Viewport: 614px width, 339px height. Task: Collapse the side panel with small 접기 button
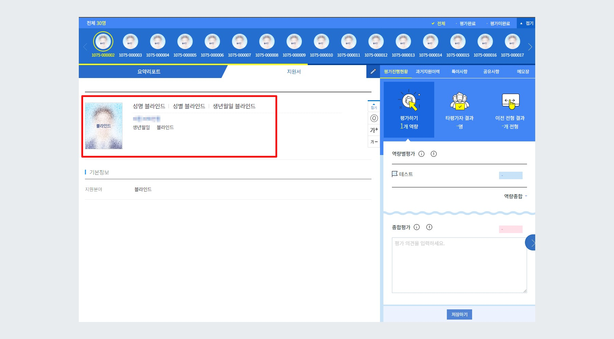point(374,106)
